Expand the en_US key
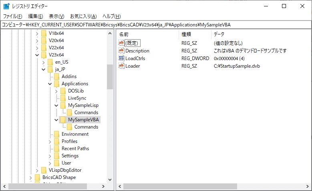The image size is (312, 191). (43, 62)
